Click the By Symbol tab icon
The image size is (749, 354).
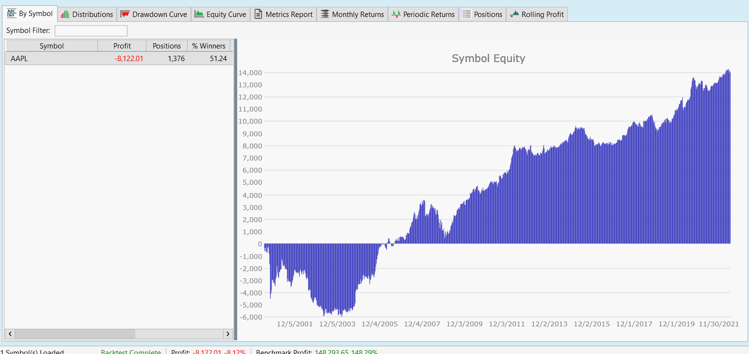(x=11, y=14)
